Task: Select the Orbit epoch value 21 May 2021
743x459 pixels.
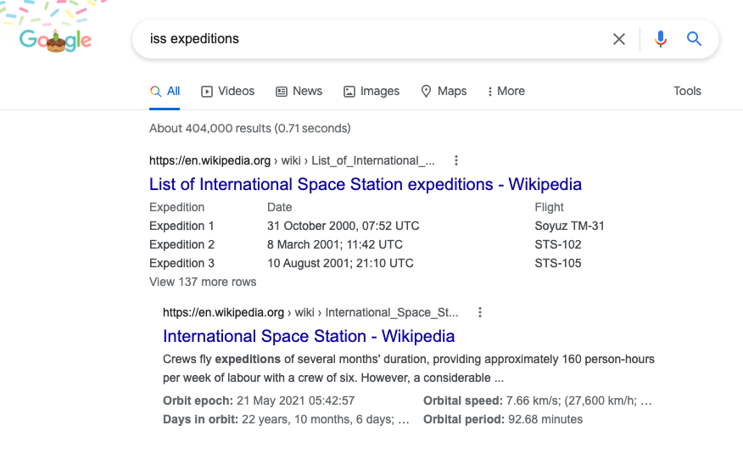Action: (x=296, y=400)
